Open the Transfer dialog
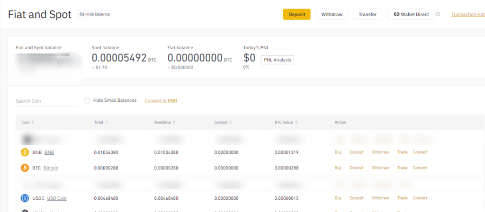This screenshot has height=212, width=485. (x=368, y=14)
